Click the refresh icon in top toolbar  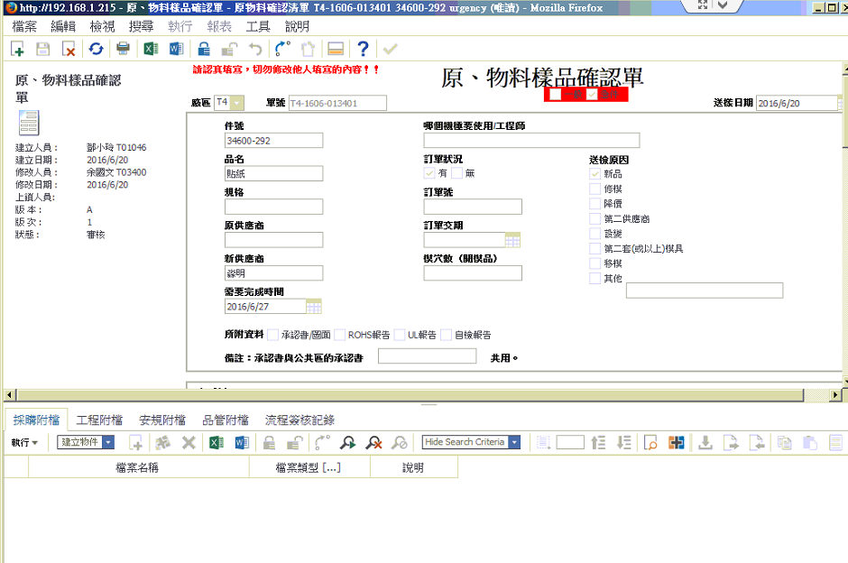(96, 49)
